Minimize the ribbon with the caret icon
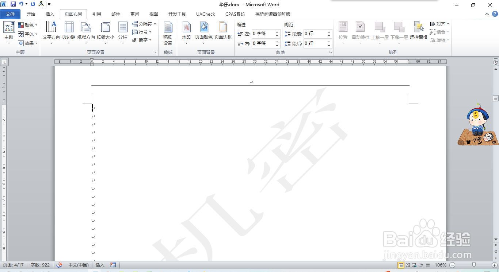Screen dimensions: 499x272 point(487,14)
